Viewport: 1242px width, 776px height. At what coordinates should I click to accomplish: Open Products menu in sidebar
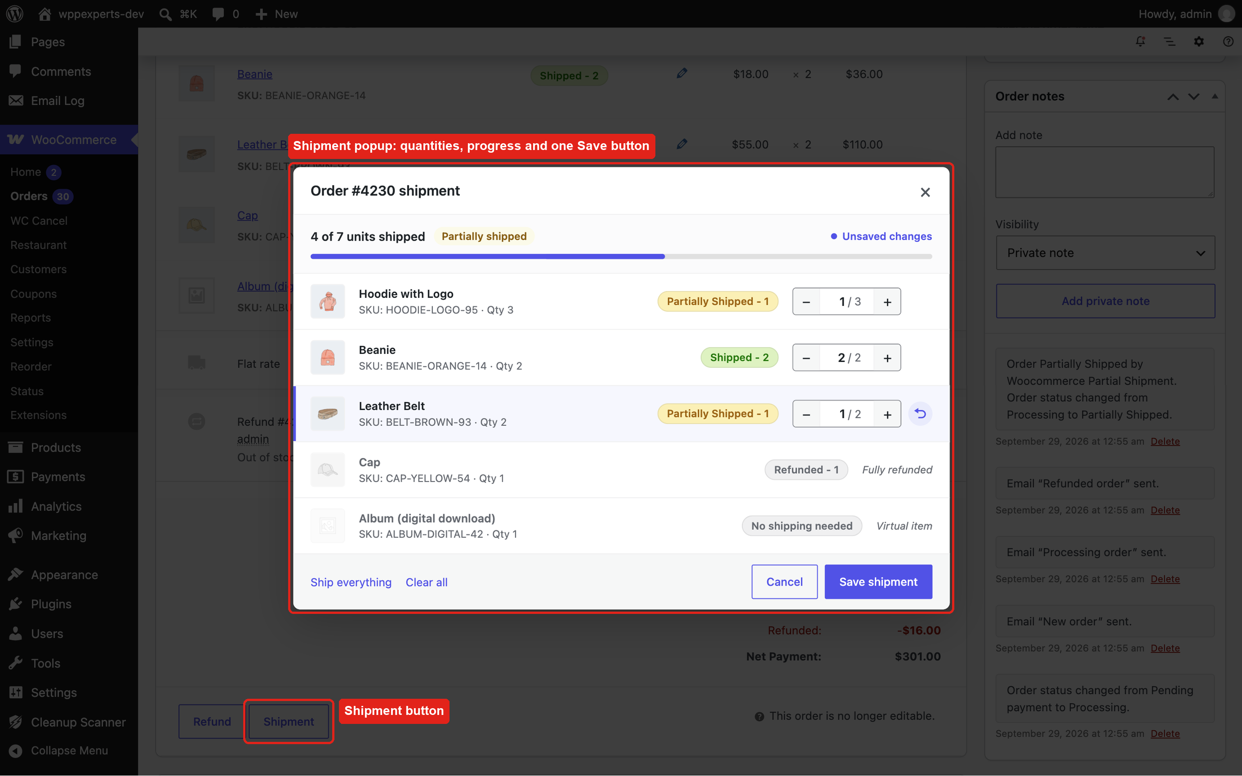[69, 448]
